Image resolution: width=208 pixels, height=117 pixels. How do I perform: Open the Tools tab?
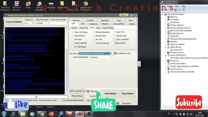coord(119,20)
